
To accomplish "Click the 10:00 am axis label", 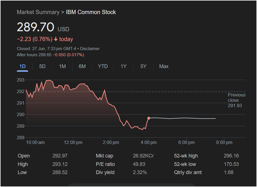I will tap(35, 142).
